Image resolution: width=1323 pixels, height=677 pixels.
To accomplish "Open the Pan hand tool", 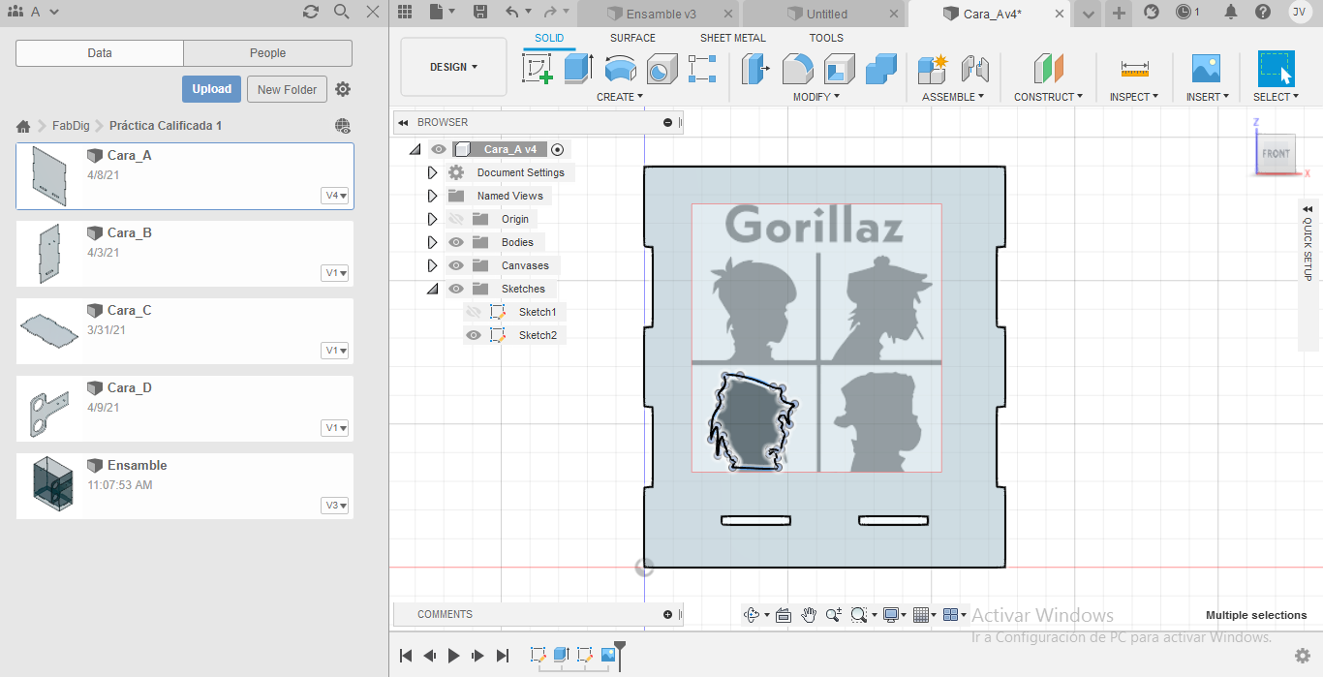I will [808, 615].
